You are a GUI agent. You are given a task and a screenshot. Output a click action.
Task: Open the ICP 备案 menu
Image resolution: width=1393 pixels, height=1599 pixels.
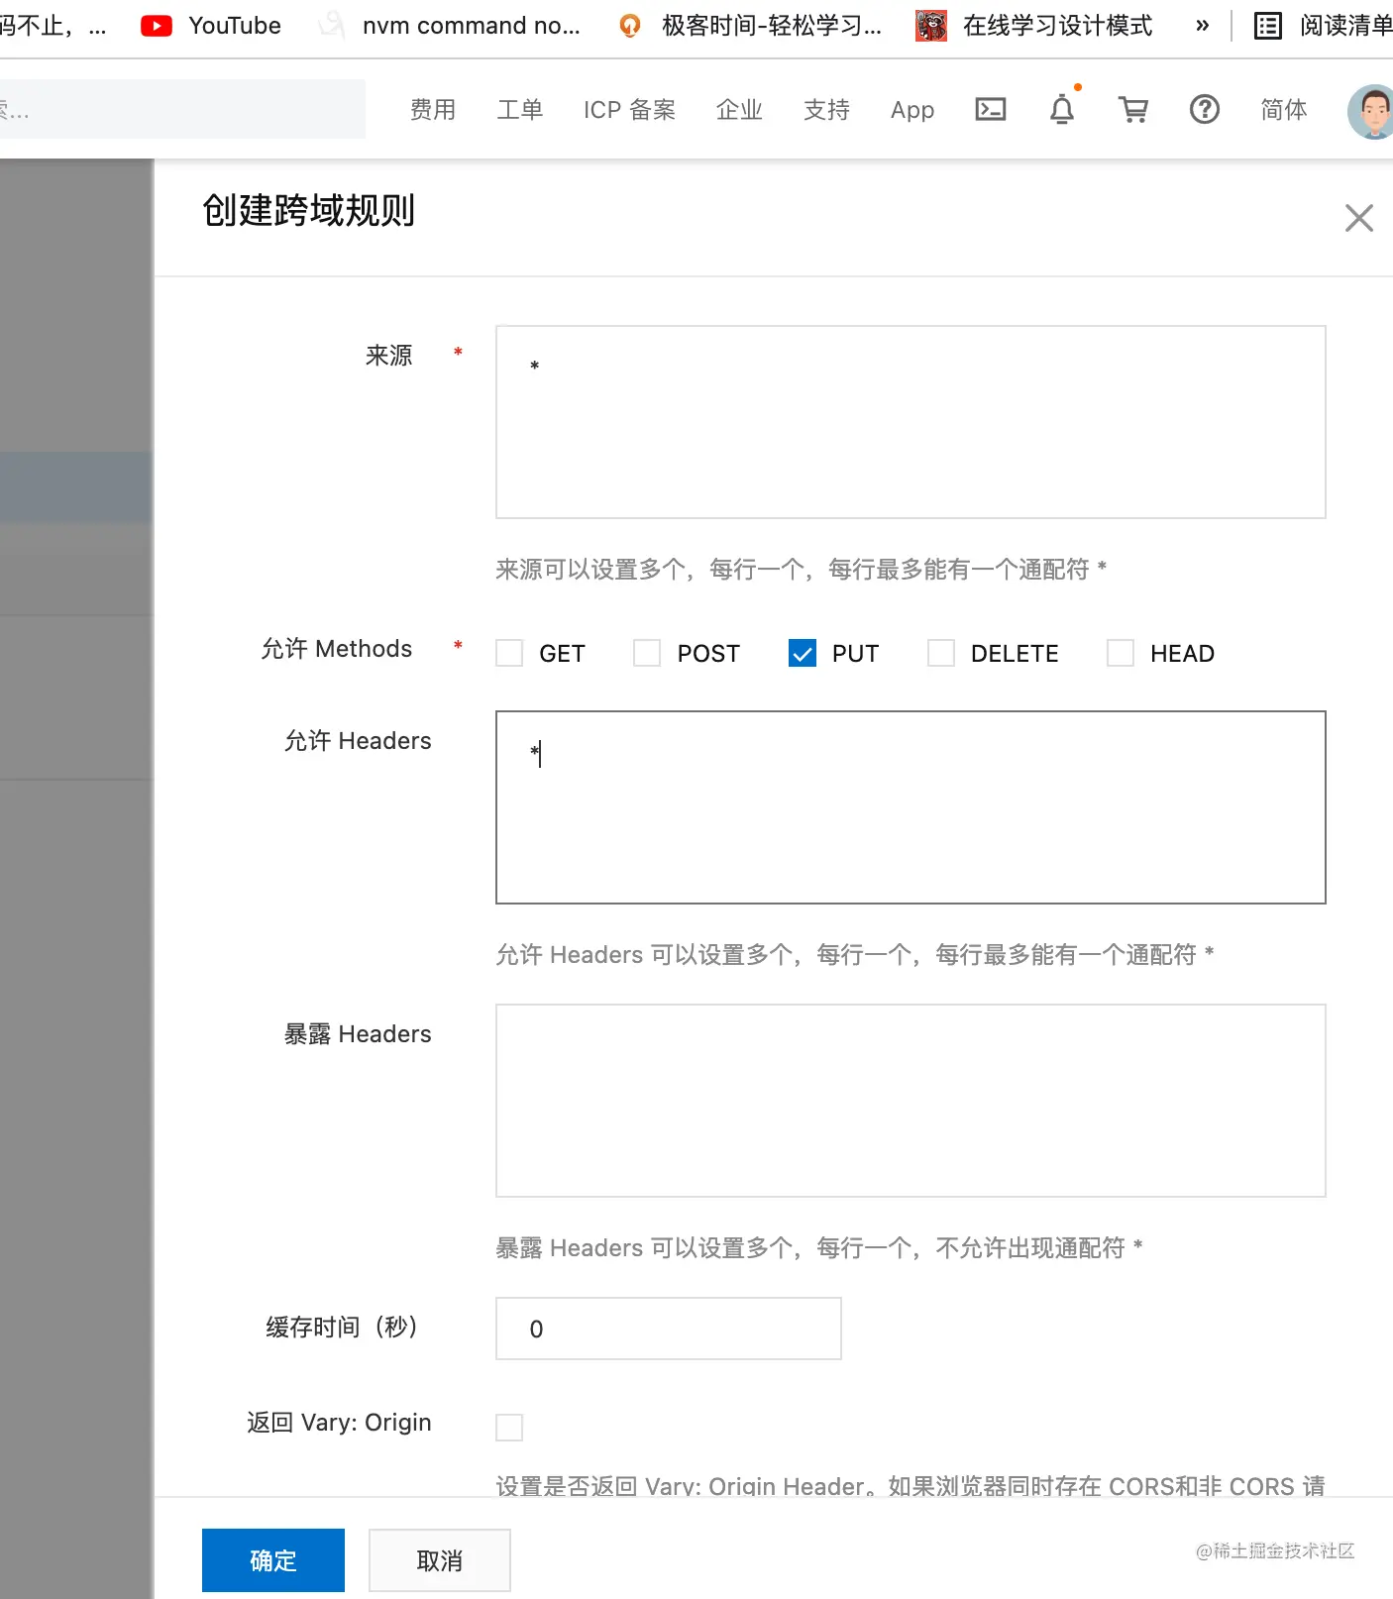coord(630,110)
